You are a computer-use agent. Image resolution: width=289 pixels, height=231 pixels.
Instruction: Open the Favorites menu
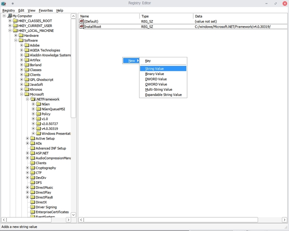coord(45,10)
